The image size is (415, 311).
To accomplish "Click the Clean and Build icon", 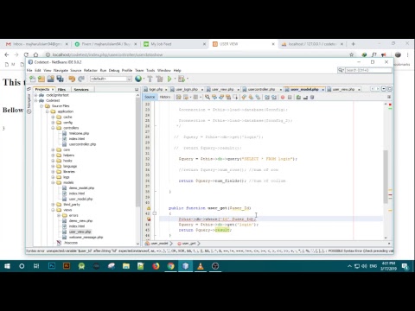I will tap(159, 79).
